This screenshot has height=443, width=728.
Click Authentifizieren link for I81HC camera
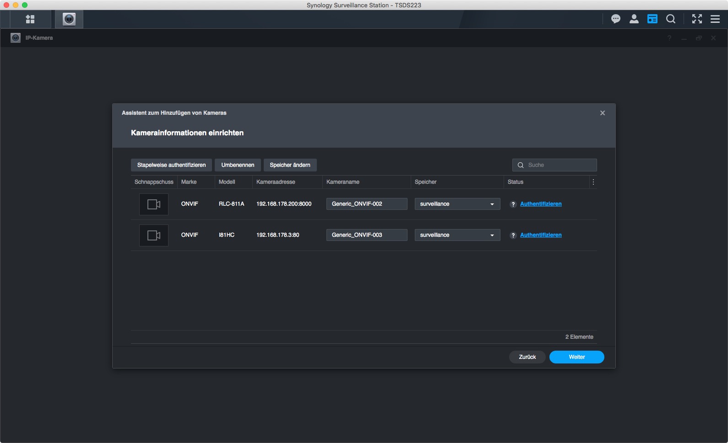[x=541, y=235]
